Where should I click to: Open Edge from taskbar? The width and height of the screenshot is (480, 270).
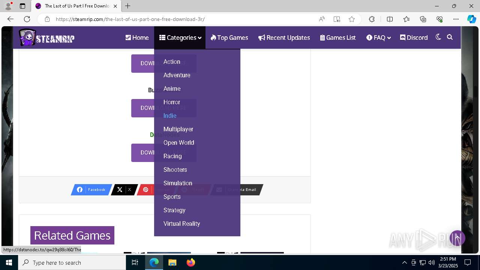pos(154,262)
